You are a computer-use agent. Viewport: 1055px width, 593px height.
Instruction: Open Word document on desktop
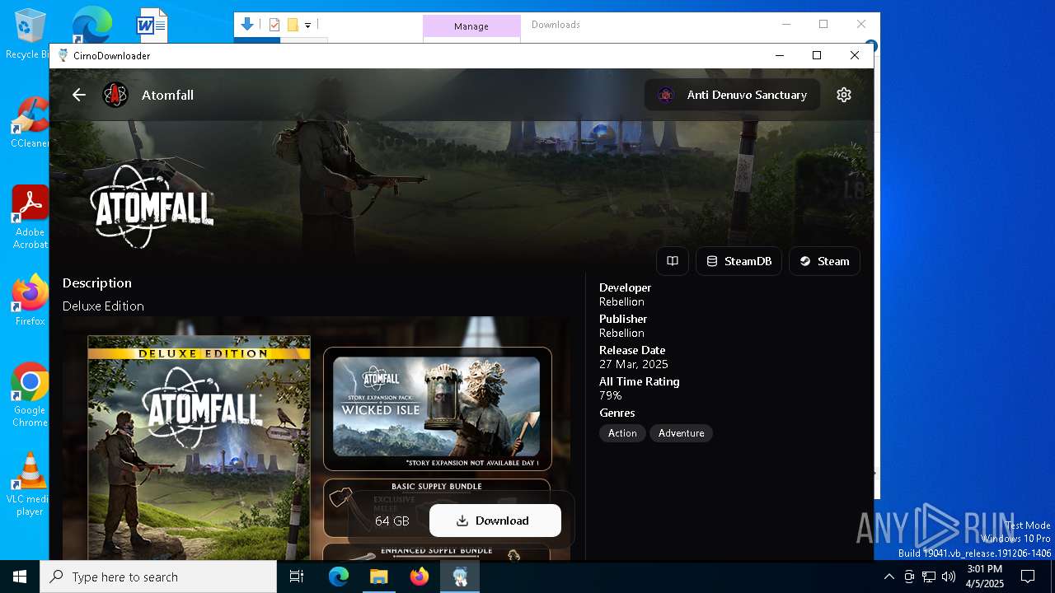coord(152,25)
